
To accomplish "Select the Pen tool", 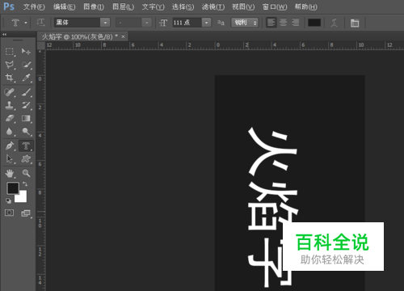I will point(10,145).
